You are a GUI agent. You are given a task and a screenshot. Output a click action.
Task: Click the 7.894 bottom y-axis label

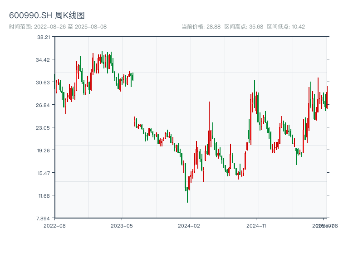coord(44,219)
